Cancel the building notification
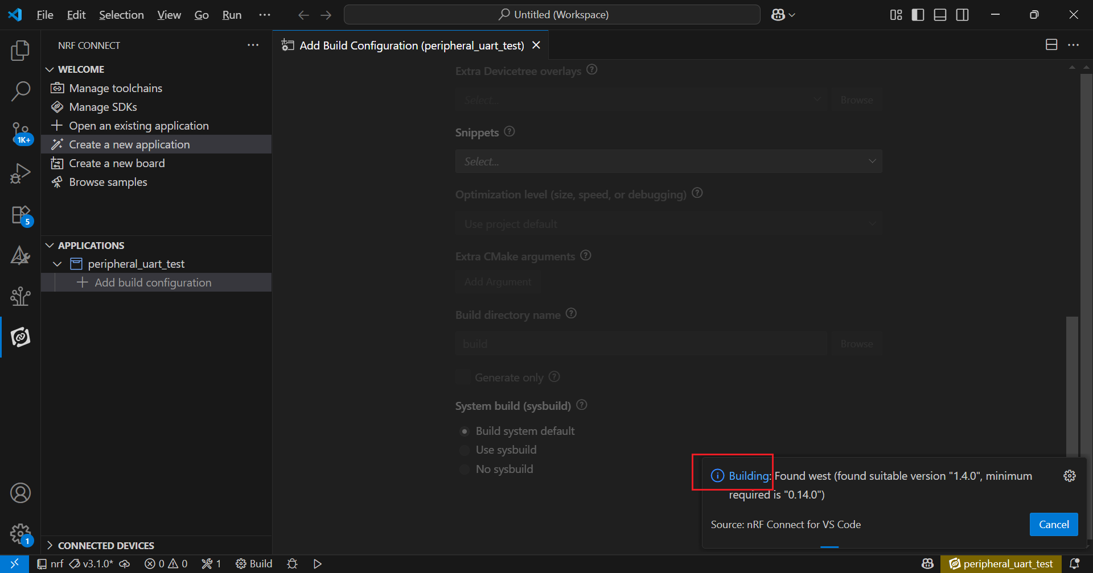The width and height of the screenshot is (1093, 573). click(1054, 525)
